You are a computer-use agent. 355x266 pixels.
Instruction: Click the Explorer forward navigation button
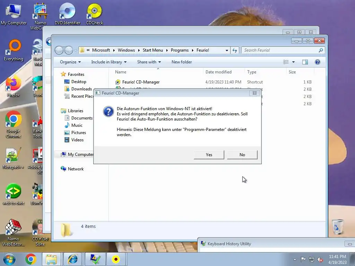[69, 50]
